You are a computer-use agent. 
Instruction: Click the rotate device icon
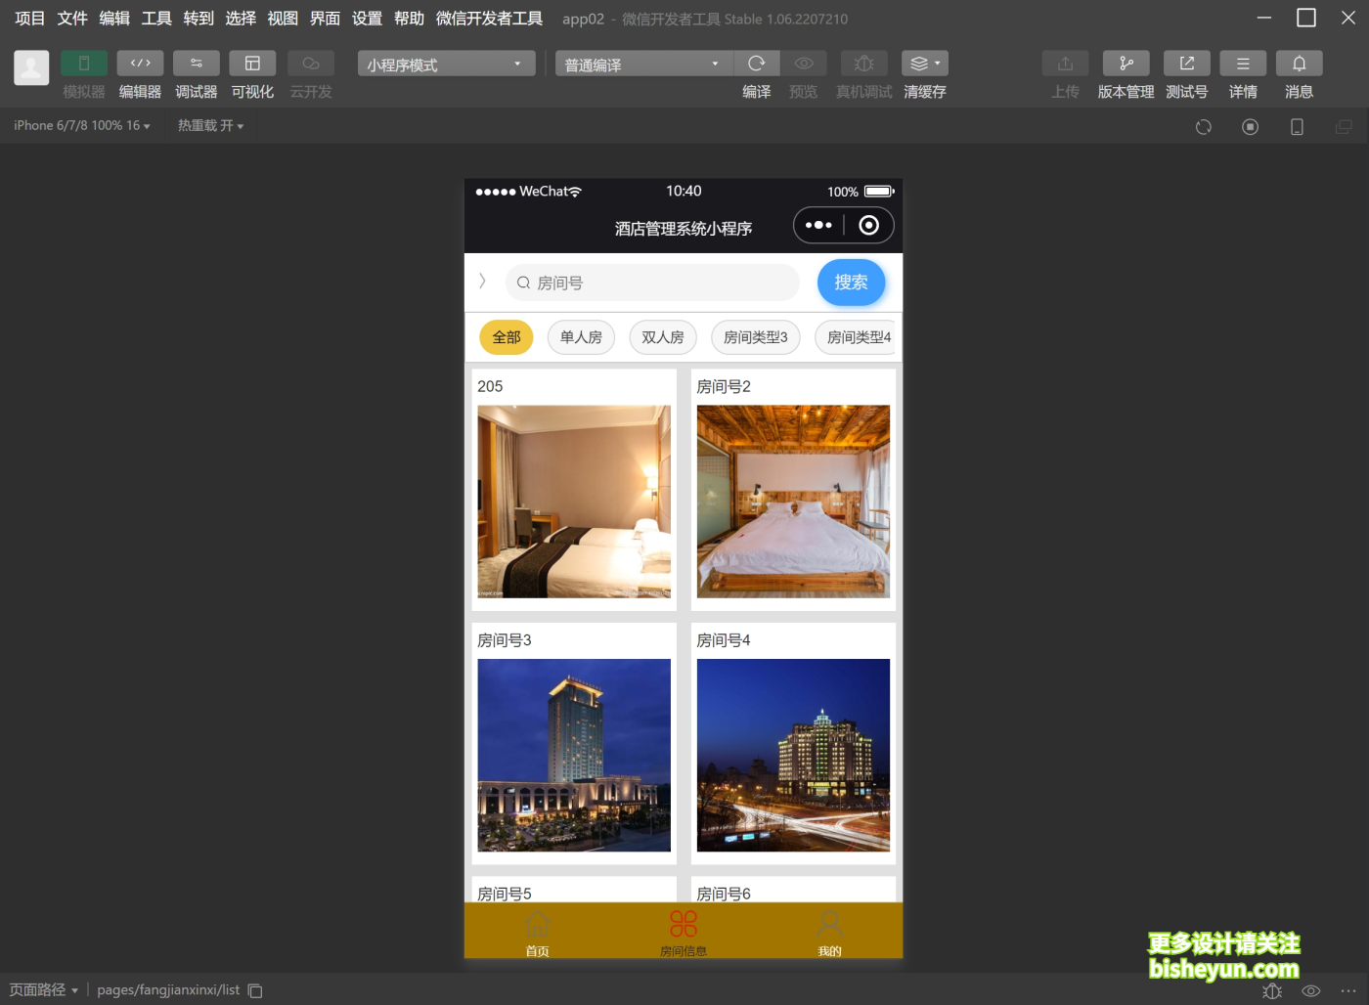[x=1203, y=127]
